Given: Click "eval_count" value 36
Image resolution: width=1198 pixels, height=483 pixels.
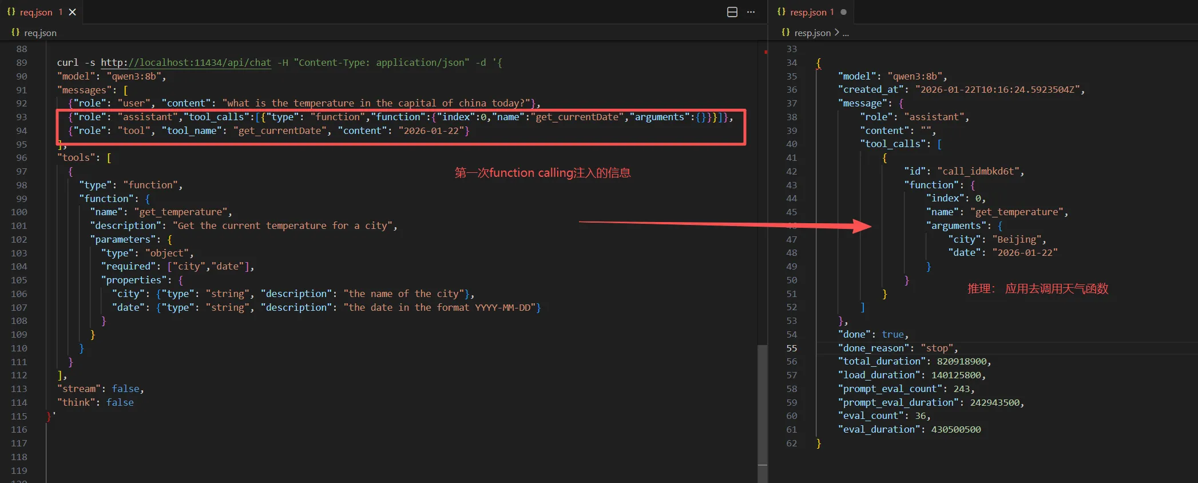Looking at the screenshot, I should pyautogui.click(x=920, y=415).
